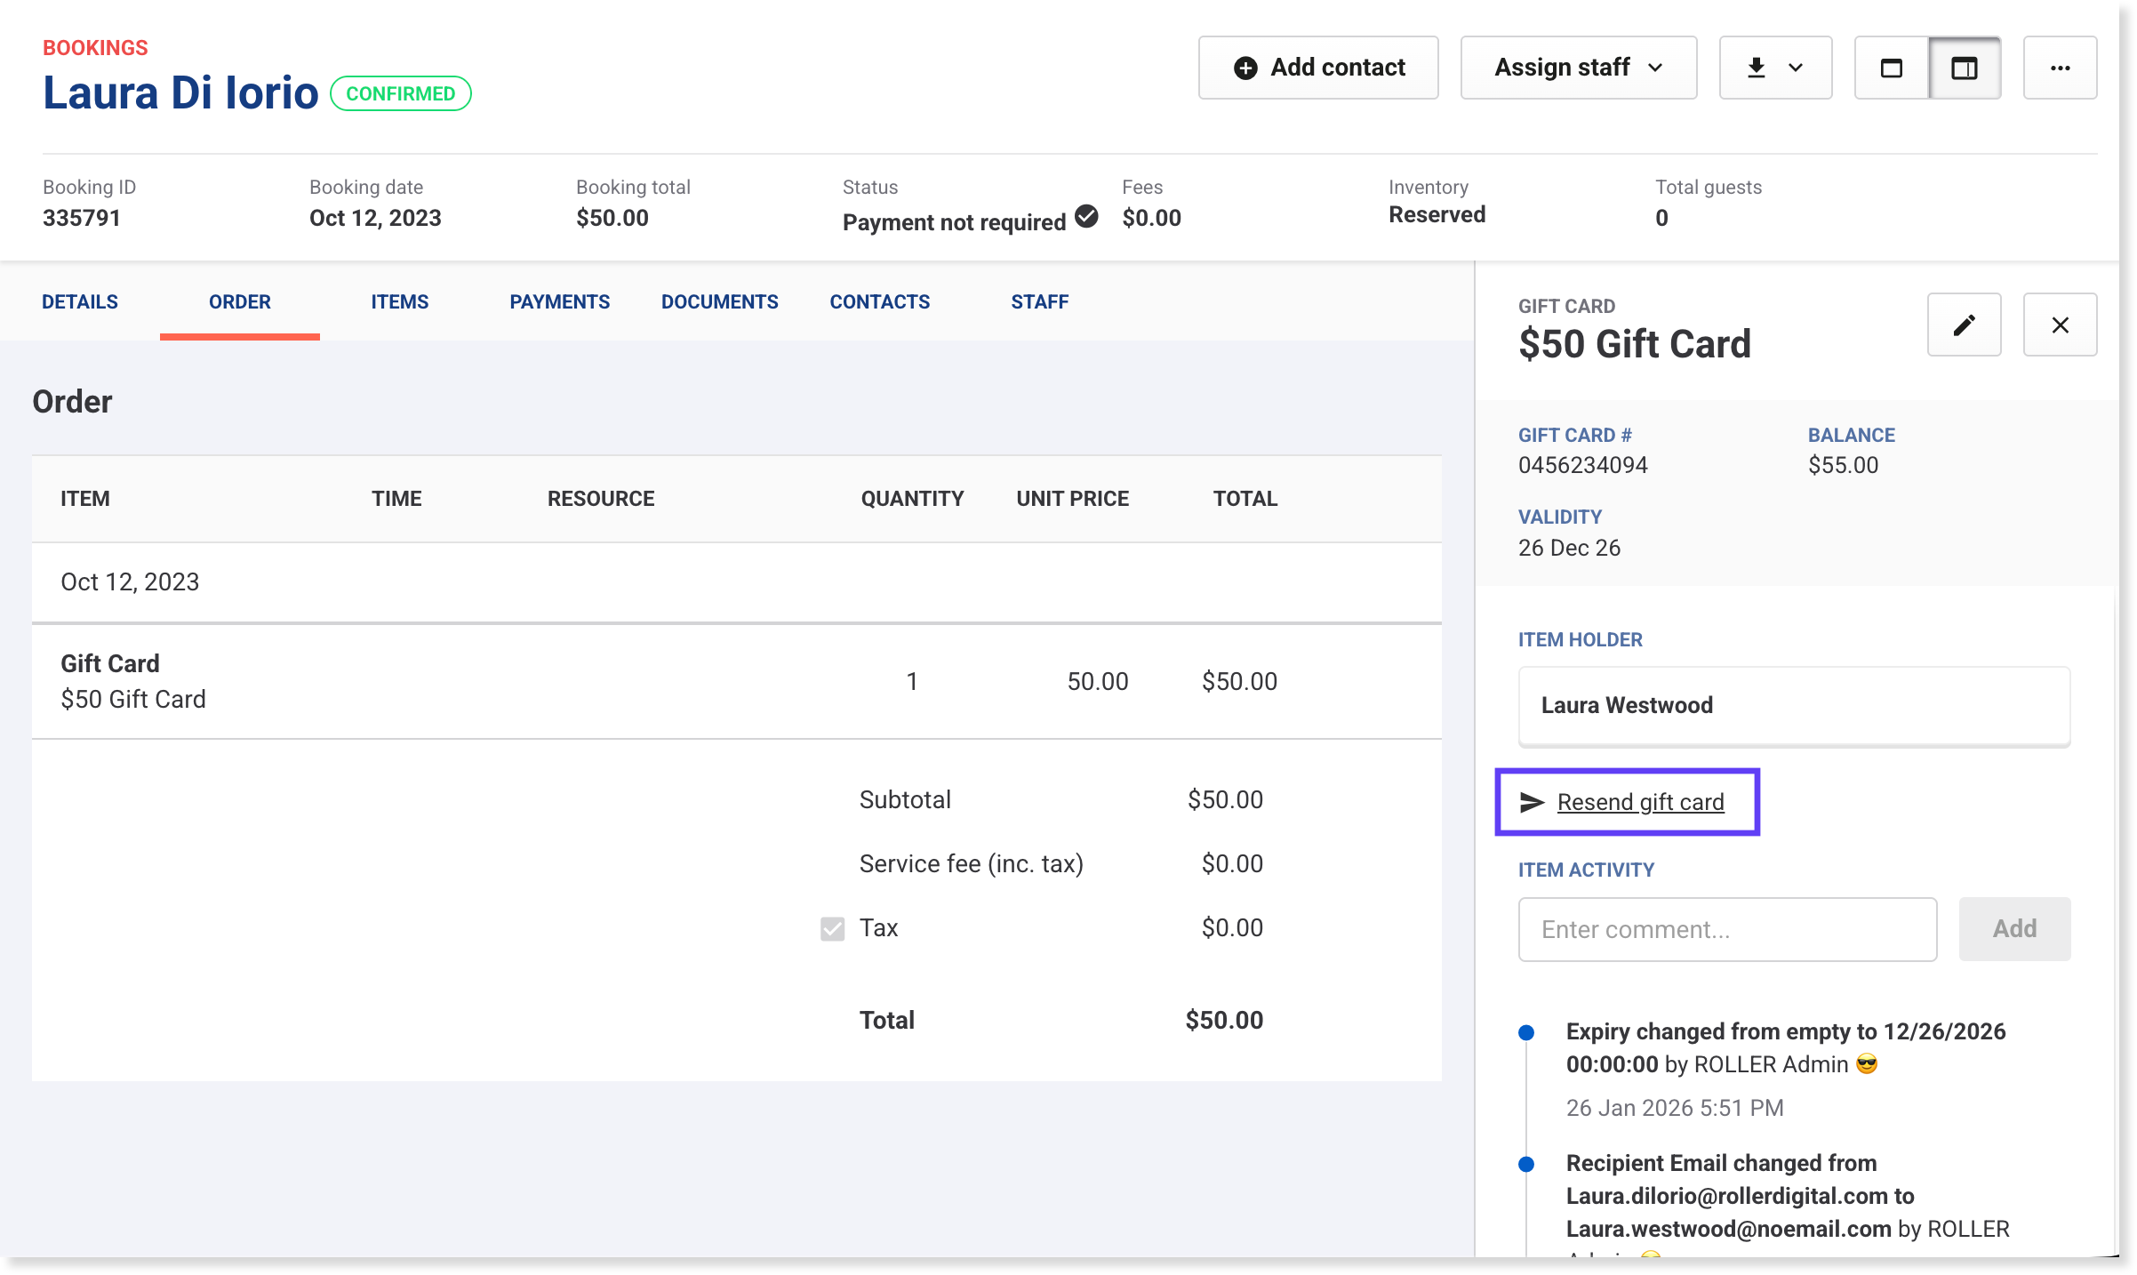Viewport: 2137px width, 1275px height.
Task: Click the BOOKINGS breadcrumb link
Action: pyautogui.click(x=95, y=47)
